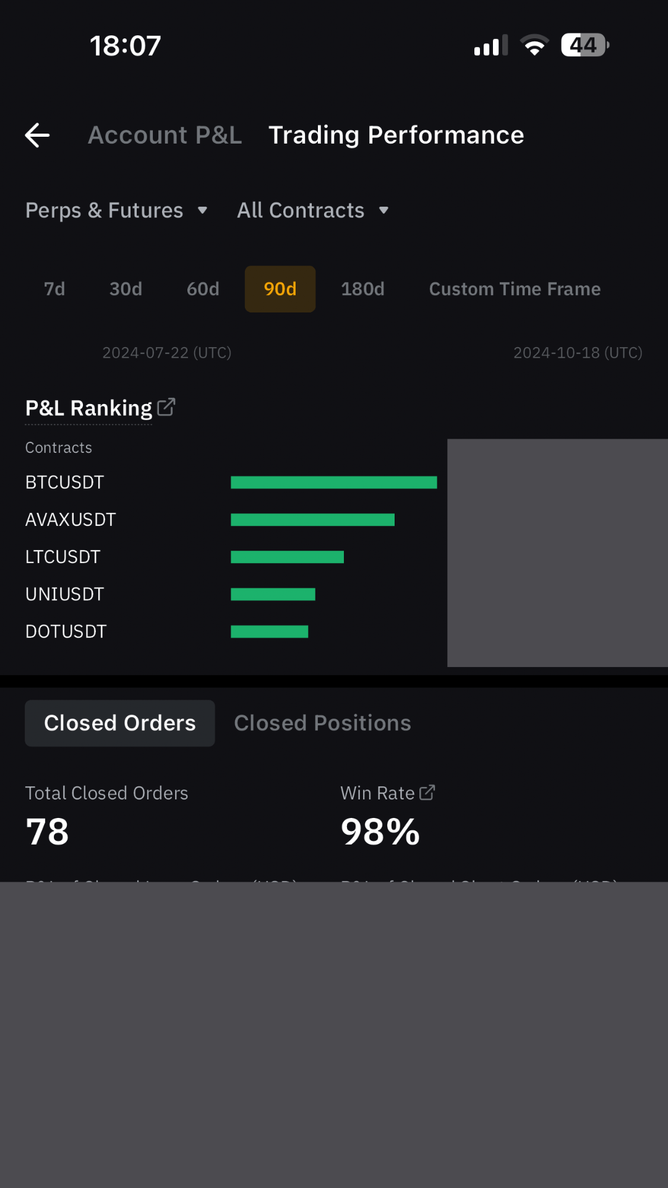Select the AVAXUSDT contract row
The width and height of the screenshot is (668, 1188).
pos(71,520)
